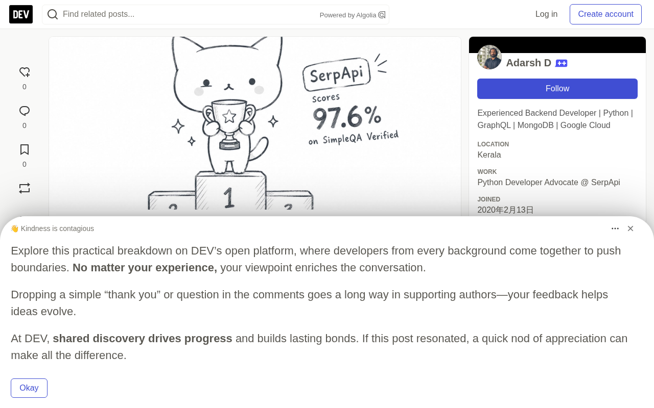The height and width of the screenshot is (408, 654).
Task: Select the author bio starting 'Experienced Backend Developer'
Action: [x=555, y=119]
